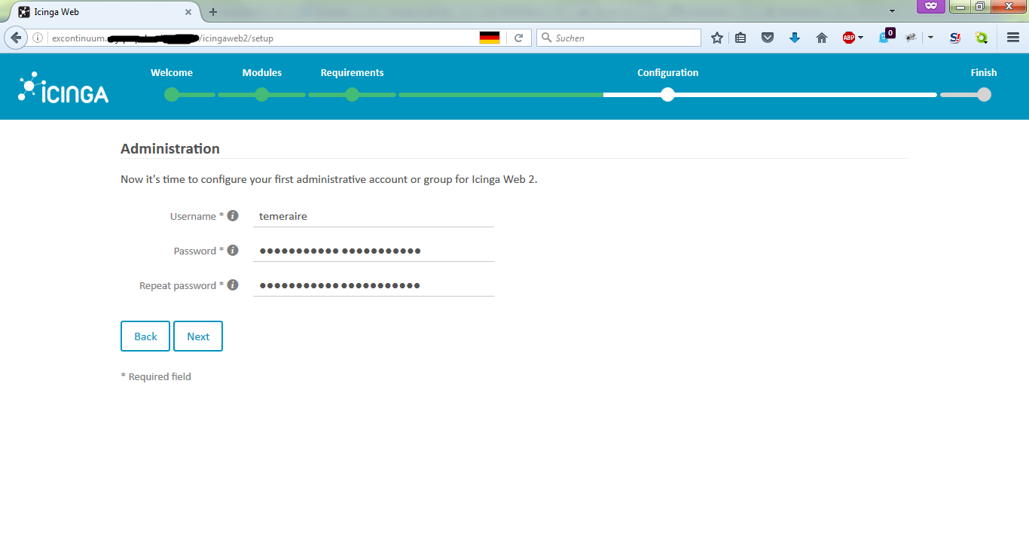Expand the Adblock Plus dropdown arrow
Screen dimensions: 1029x548
tap(861, 38)
